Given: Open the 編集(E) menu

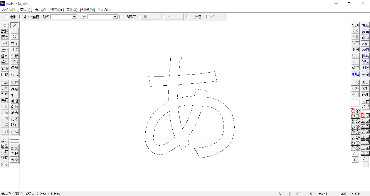Looking at the screenshot, I should 25,10.
